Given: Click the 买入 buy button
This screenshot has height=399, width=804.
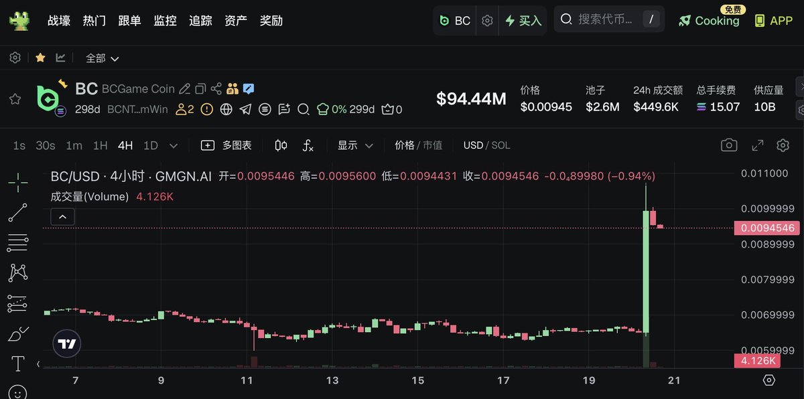Looking at the screenshot, I should (523, 21).
